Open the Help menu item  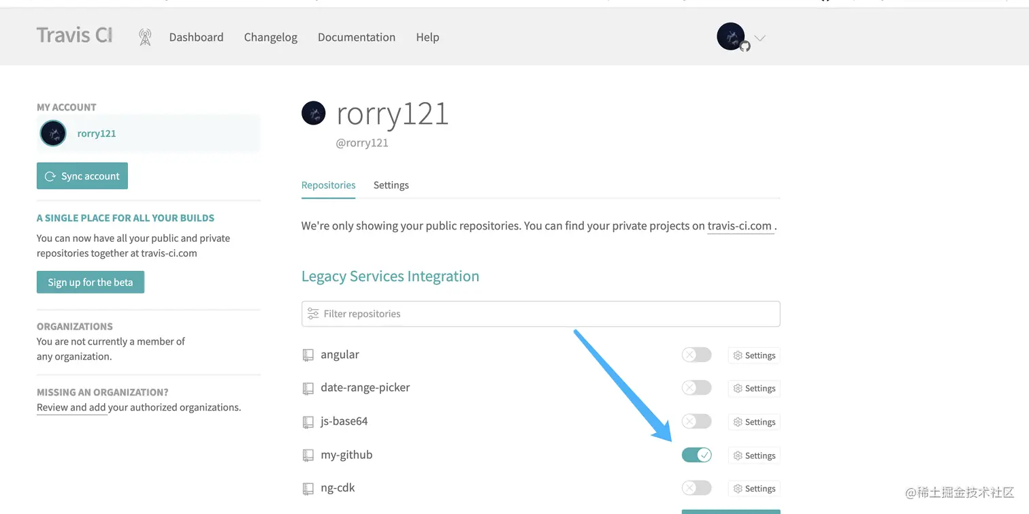click(x=427, y=37)
